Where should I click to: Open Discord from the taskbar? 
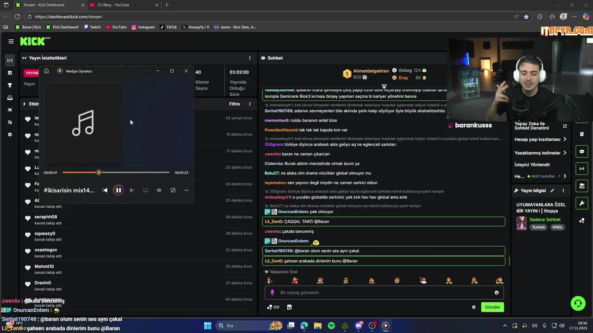coord(359,326)
